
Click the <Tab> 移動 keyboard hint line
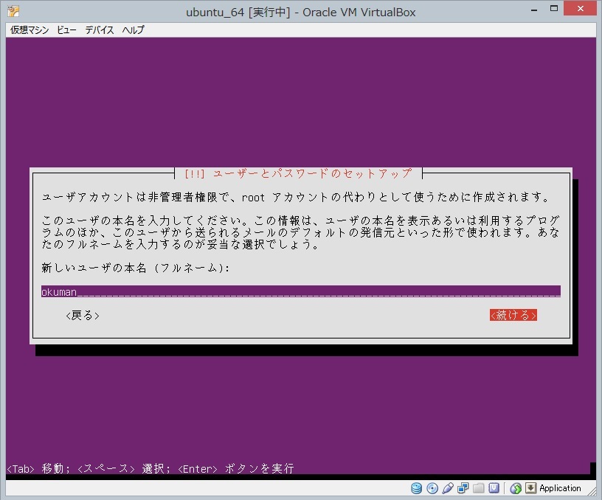point(150,468)
